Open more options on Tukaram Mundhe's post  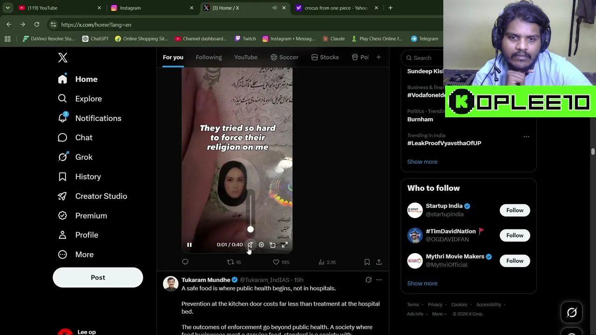379,280
